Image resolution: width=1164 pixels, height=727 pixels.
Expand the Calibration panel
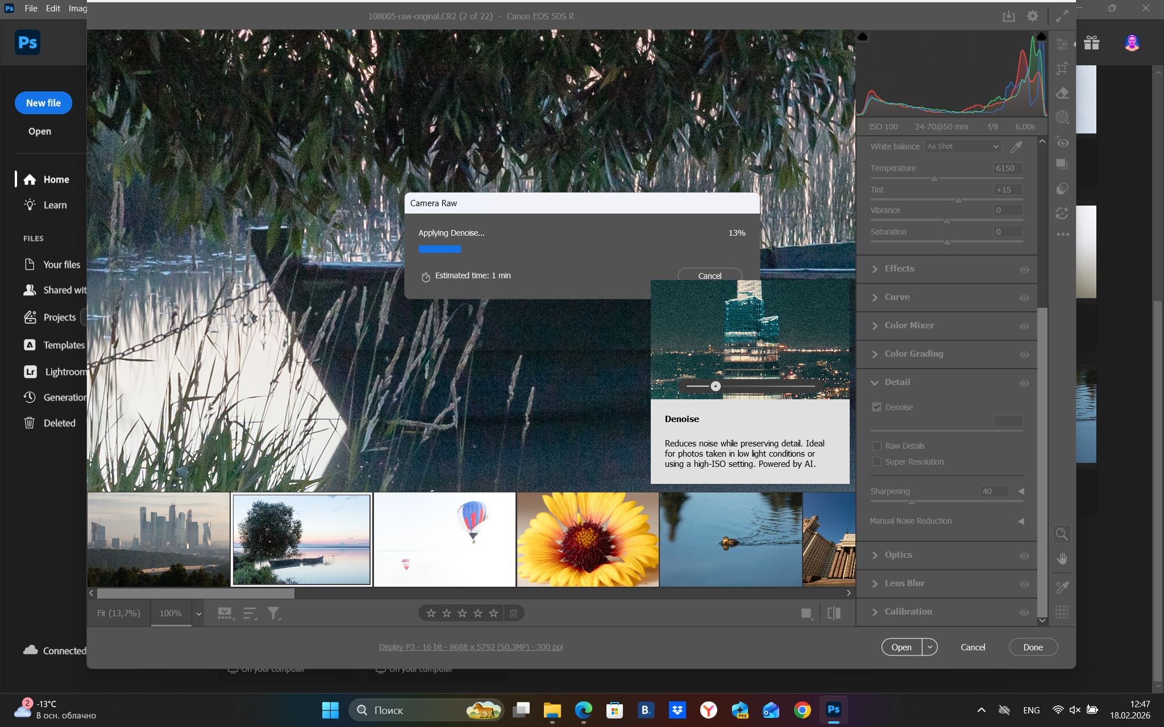(908, 612)
